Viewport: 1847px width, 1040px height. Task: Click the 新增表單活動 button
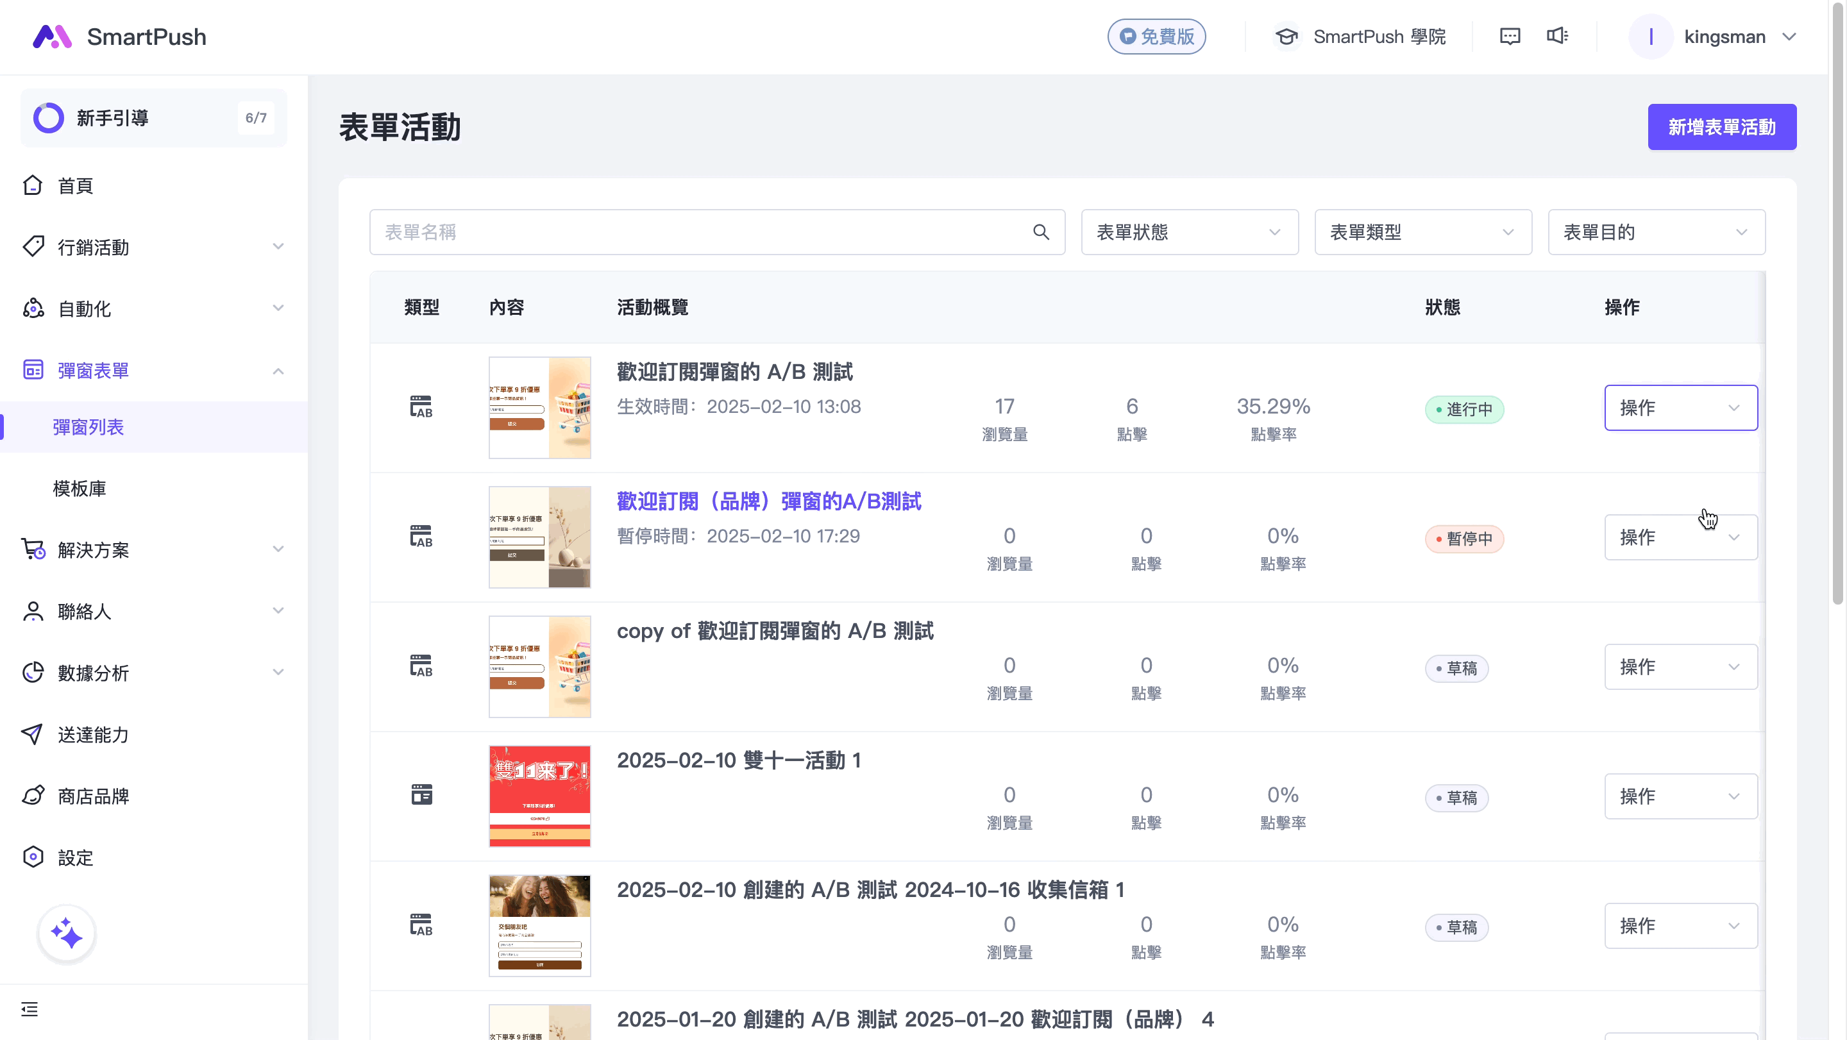point(1721,127)
